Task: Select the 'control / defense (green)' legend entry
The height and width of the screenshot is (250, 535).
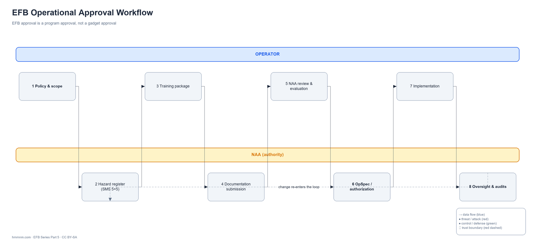Action: tap(478, 224)
